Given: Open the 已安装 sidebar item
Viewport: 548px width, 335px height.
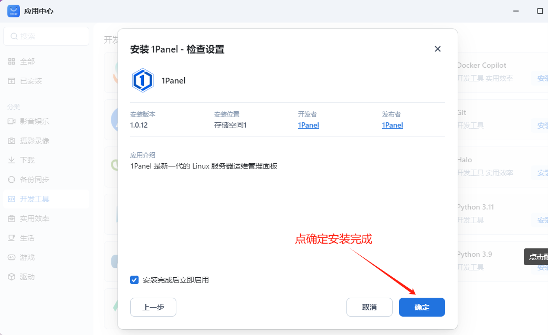Looking at the screenshot, I should (x=46, y=81).
